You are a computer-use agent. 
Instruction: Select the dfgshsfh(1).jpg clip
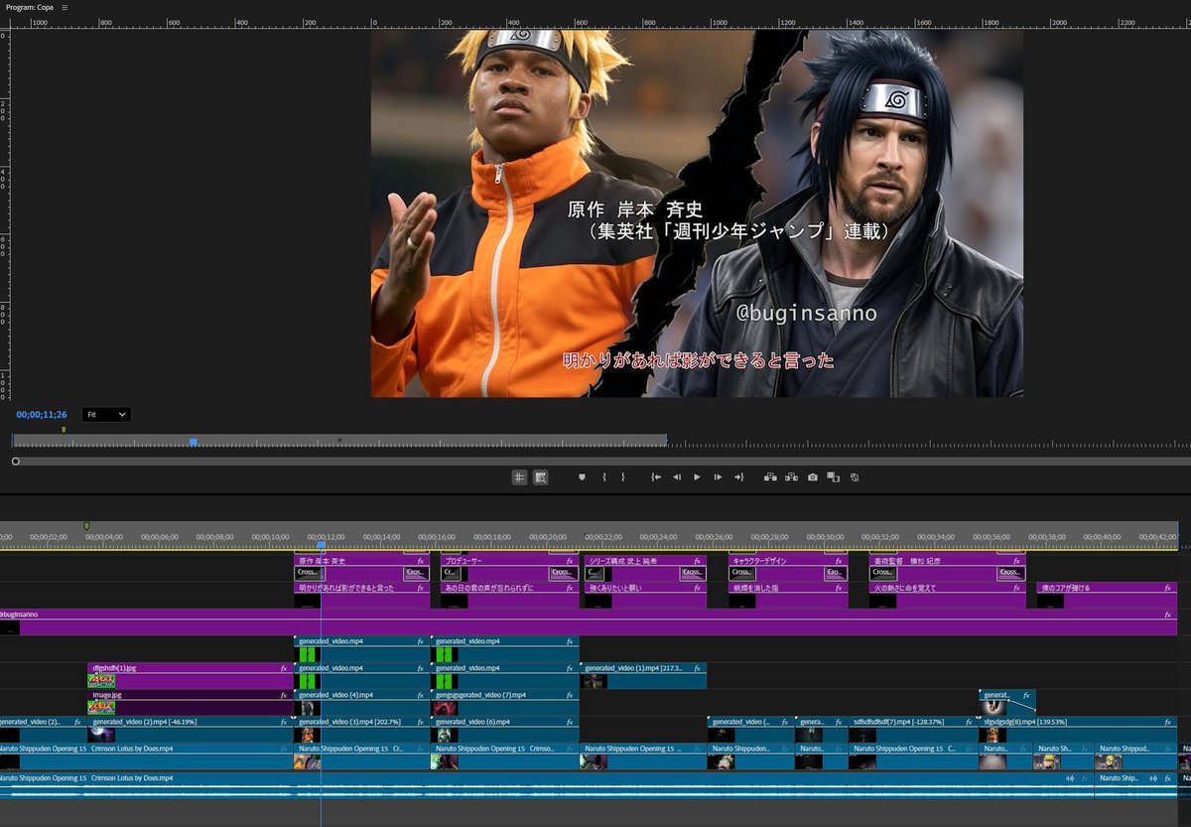click(x=191, y=676)
